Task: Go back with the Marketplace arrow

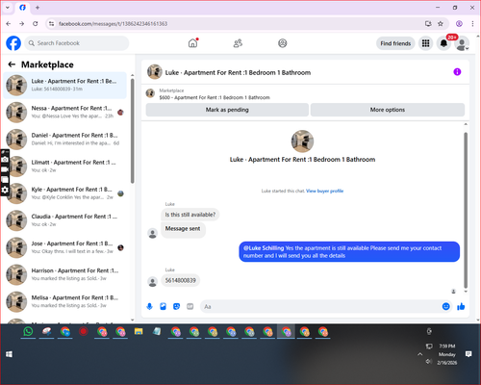Action: [x=12, y=64]
